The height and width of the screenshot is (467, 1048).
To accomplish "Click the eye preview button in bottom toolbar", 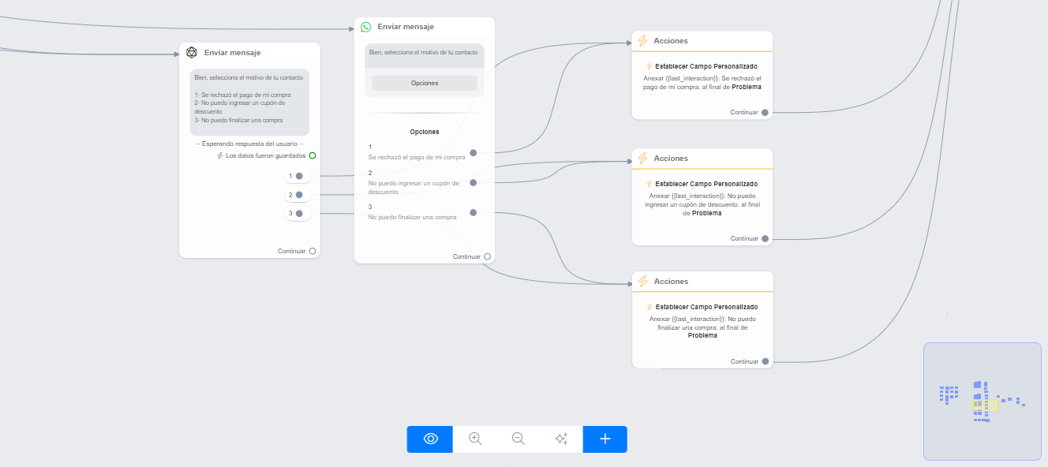I will tap(430, 439).
